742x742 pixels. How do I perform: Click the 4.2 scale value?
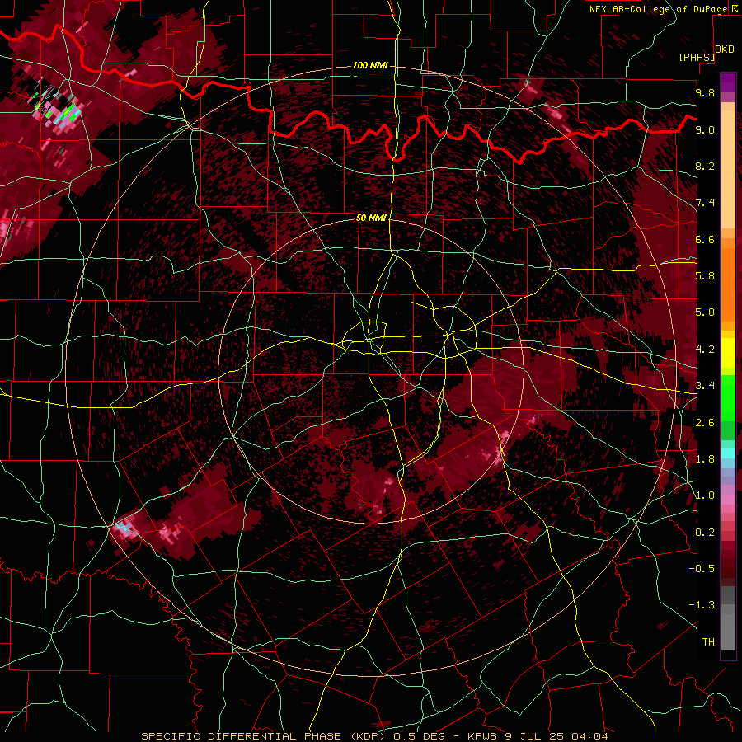(705, 350)
